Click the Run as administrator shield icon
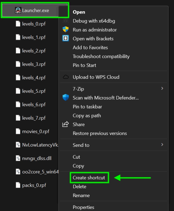 [66, 29]
